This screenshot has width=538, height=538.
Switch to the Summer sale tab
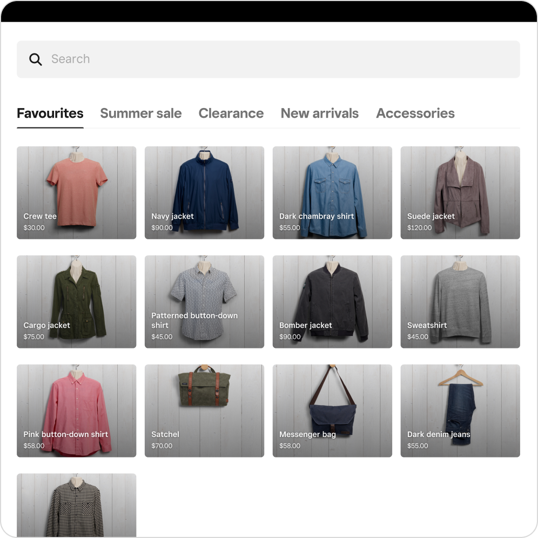click(140, 113)
